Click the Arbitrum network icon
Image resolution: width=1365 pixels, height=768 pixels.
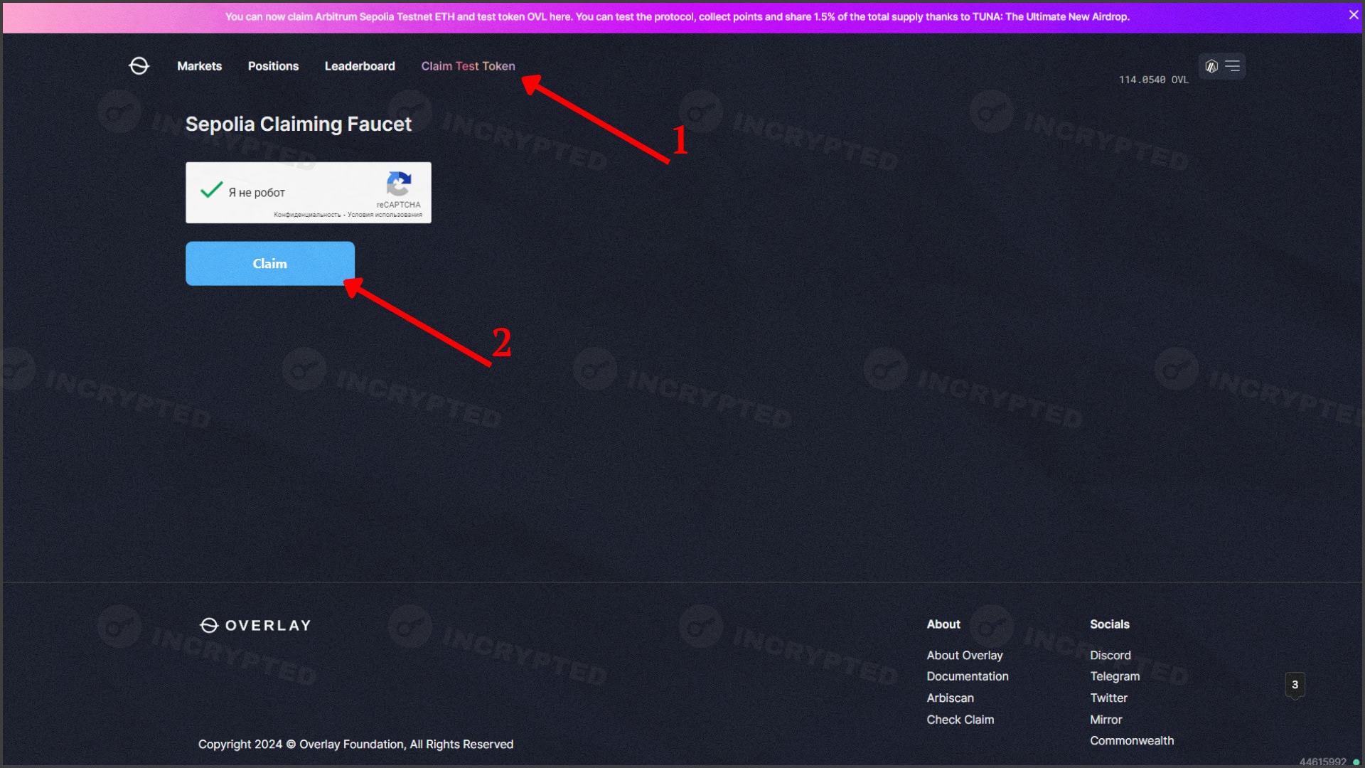pos(1211,66)
